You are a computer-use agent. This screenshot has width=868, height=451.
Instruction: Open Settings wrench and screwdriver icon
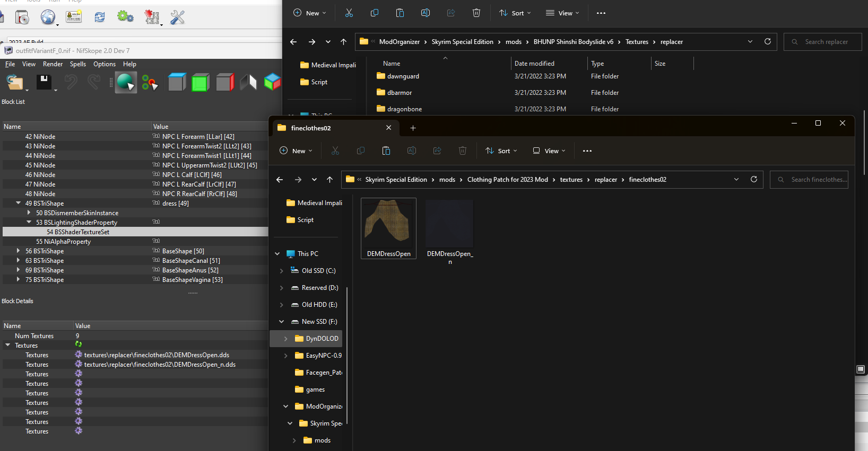coord(178,17)
